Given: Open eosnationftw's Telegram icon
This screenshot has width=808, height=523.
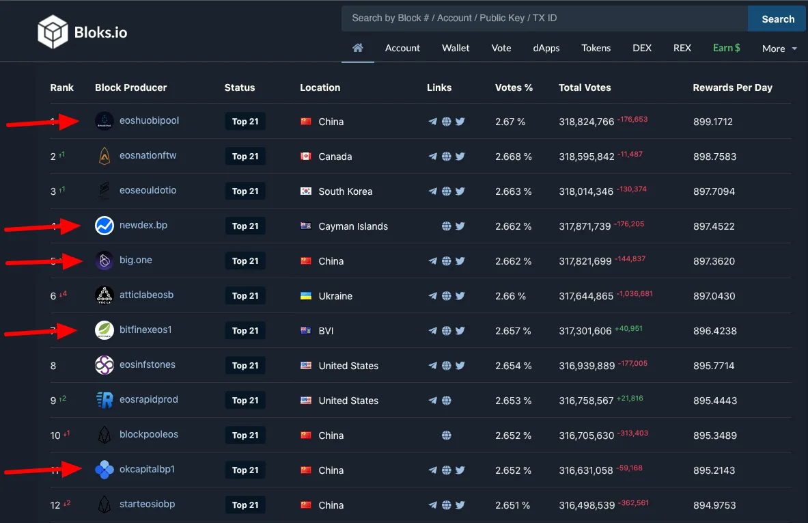Looking at the screenshot, I should 433,157.
